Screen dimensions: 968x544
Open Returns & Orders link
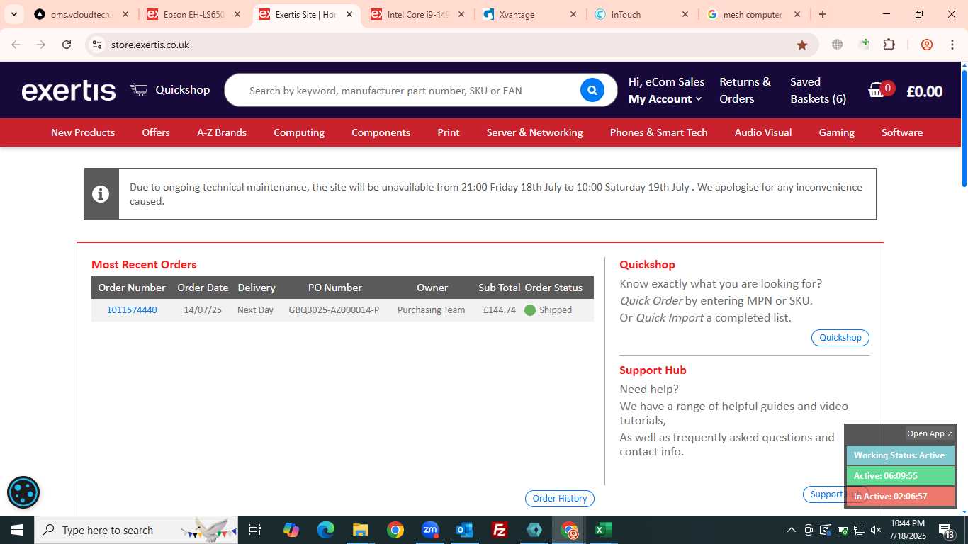pos(745,91)
